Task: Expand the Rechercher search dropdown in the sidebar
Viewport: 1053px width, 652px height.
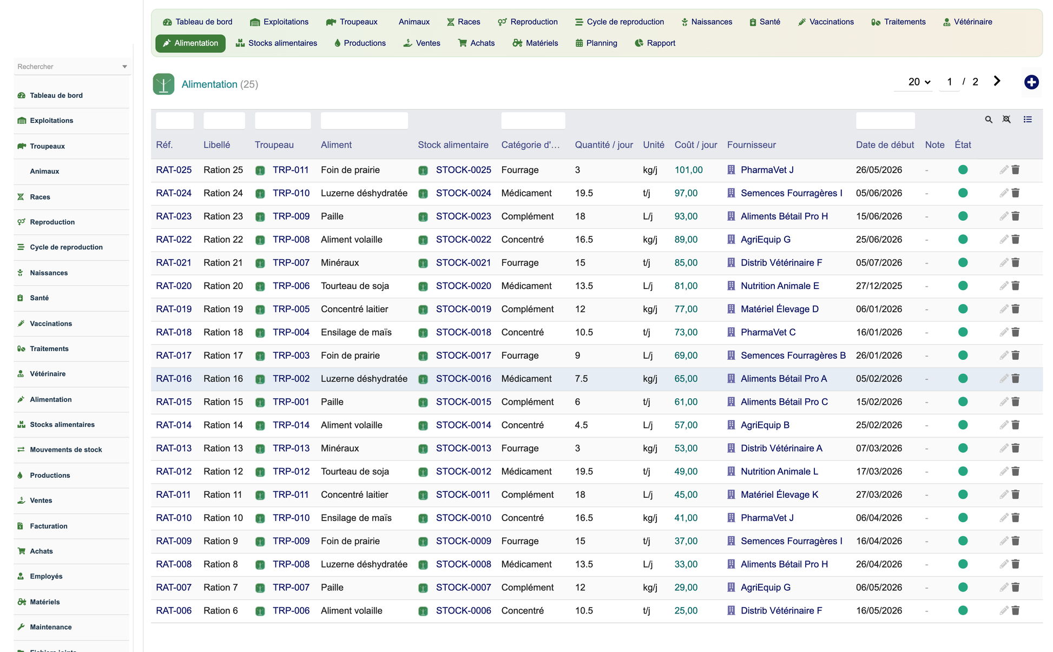Action: [124, 67]
